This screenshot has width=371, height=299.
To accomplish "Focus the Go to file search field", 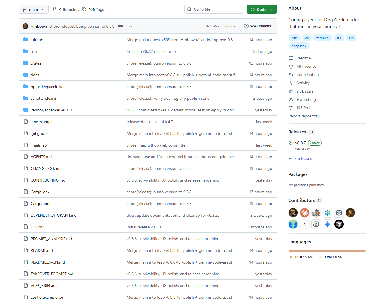I will coord(214,9).
